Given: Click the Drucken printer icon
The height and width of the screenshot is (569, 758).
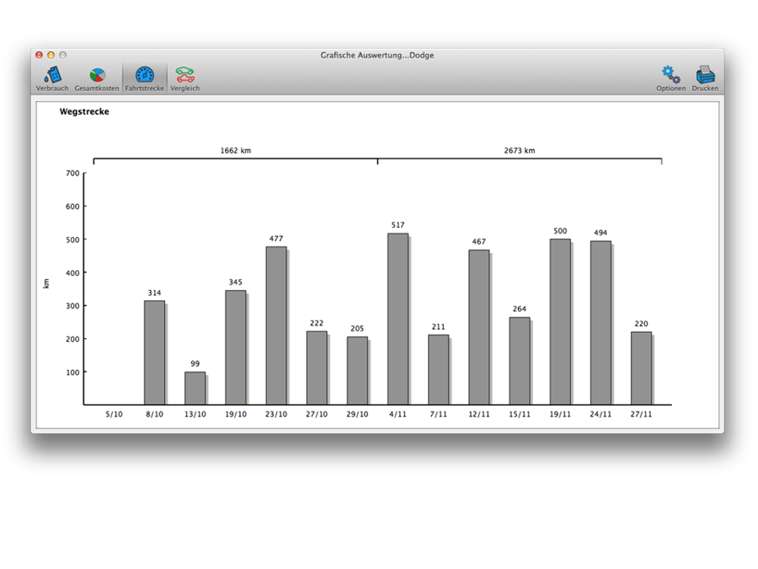Looking at the screenshot, I should (x=705, y=77).
